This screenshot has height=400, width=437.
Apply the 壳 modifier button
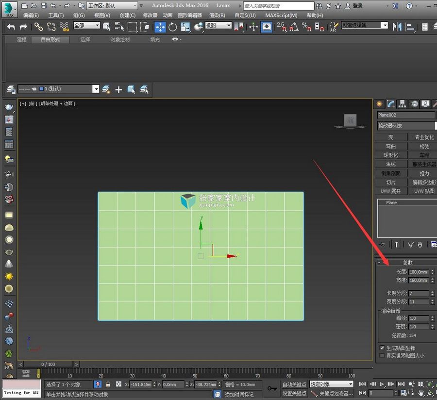point(391,137)
